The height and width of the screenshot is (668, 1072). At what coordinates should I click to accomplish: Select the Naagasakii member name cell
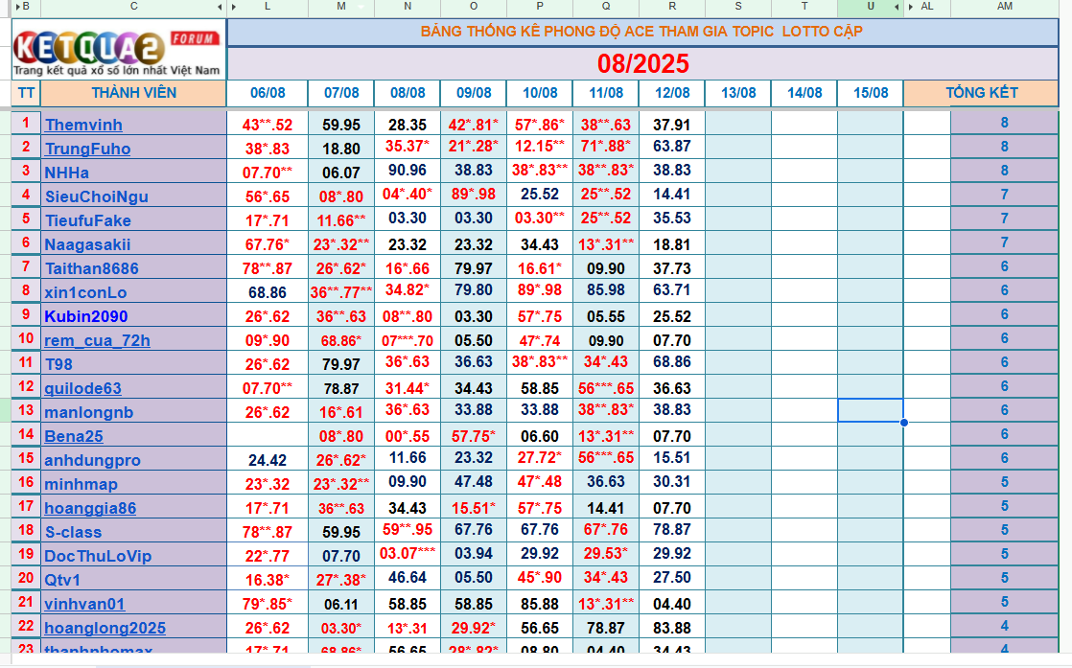coord(133,243)
